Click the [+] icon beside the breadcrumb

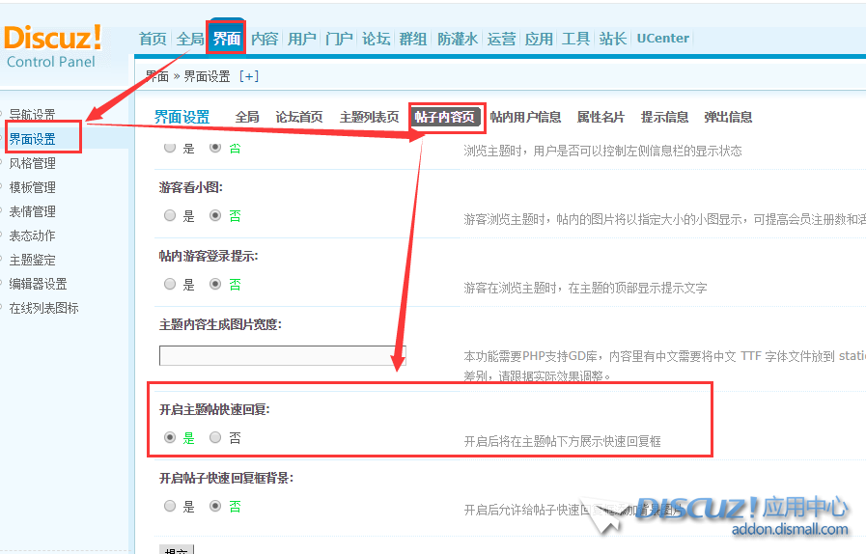click(249, 76)
